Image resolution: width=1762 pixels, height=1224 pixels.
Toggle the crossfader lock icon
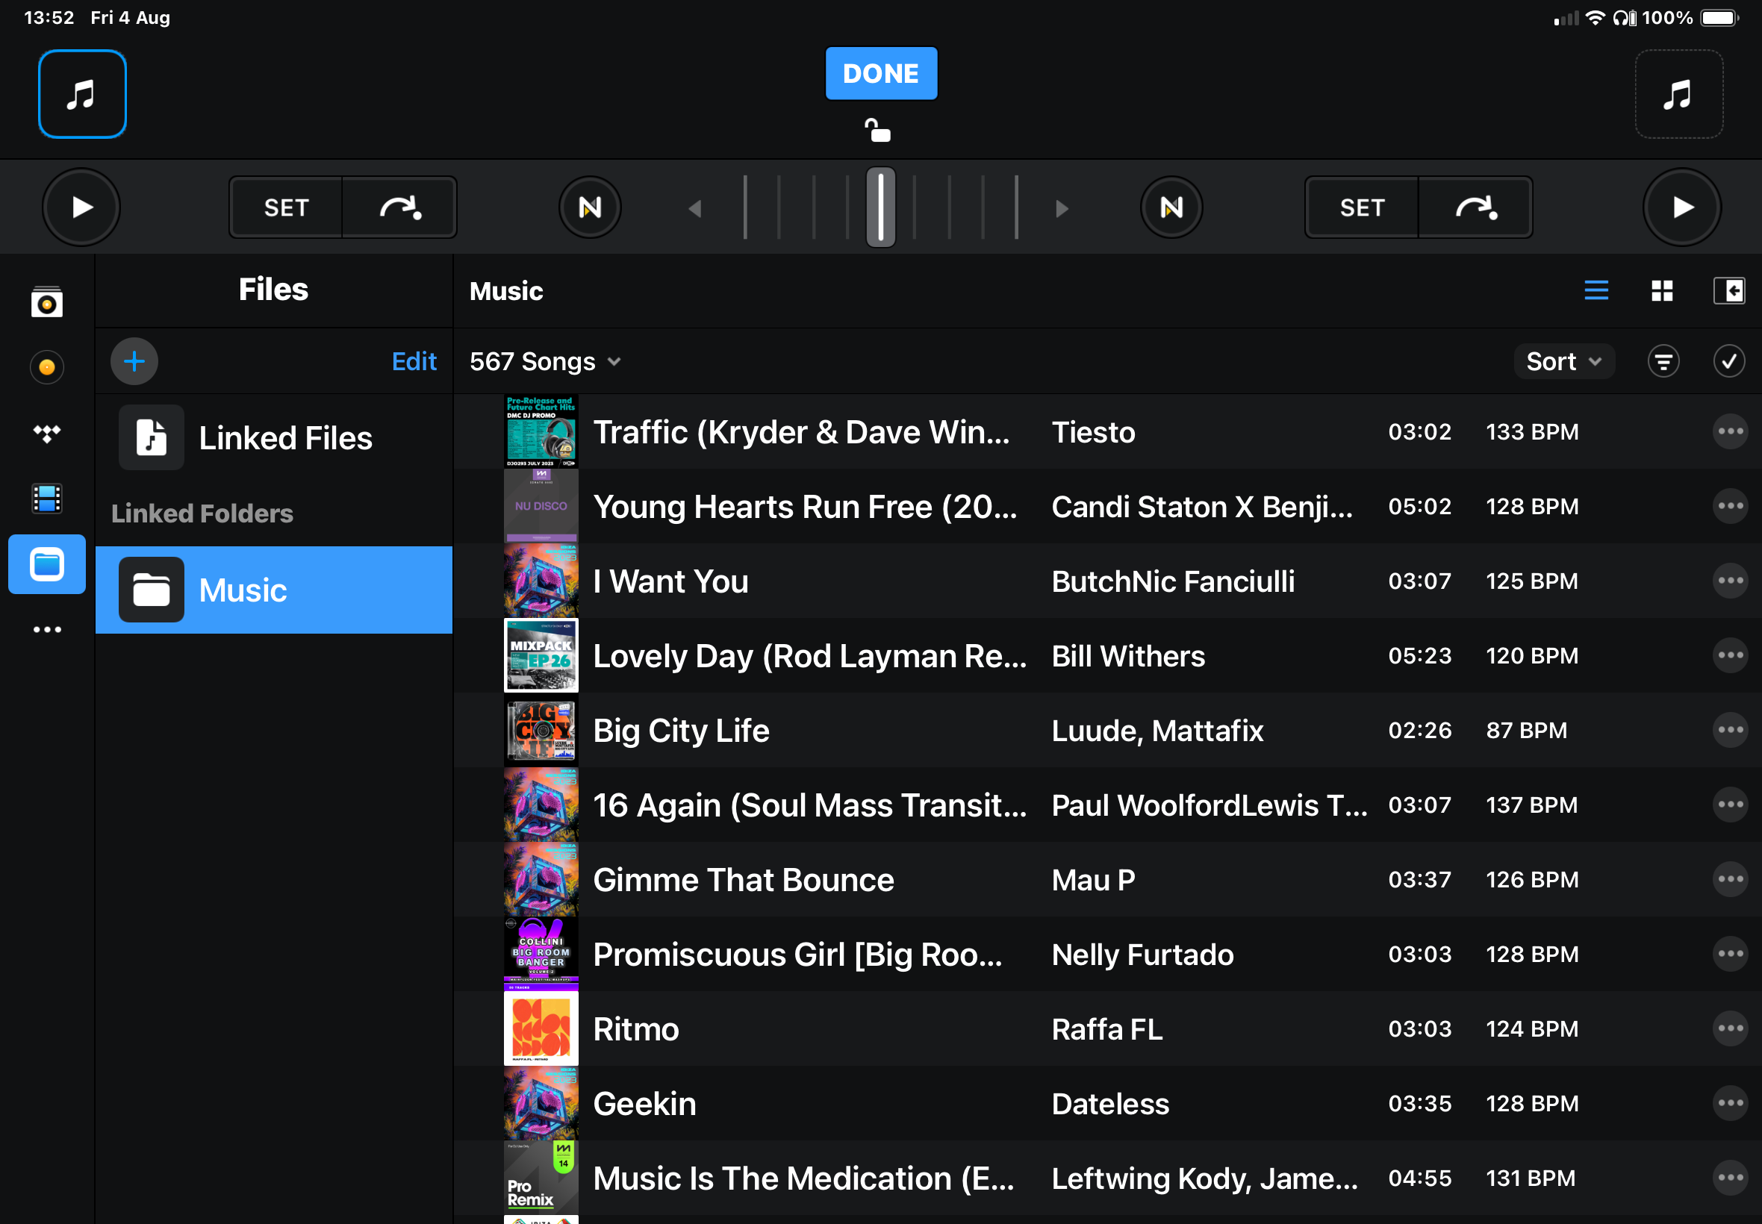coord(878,131)
